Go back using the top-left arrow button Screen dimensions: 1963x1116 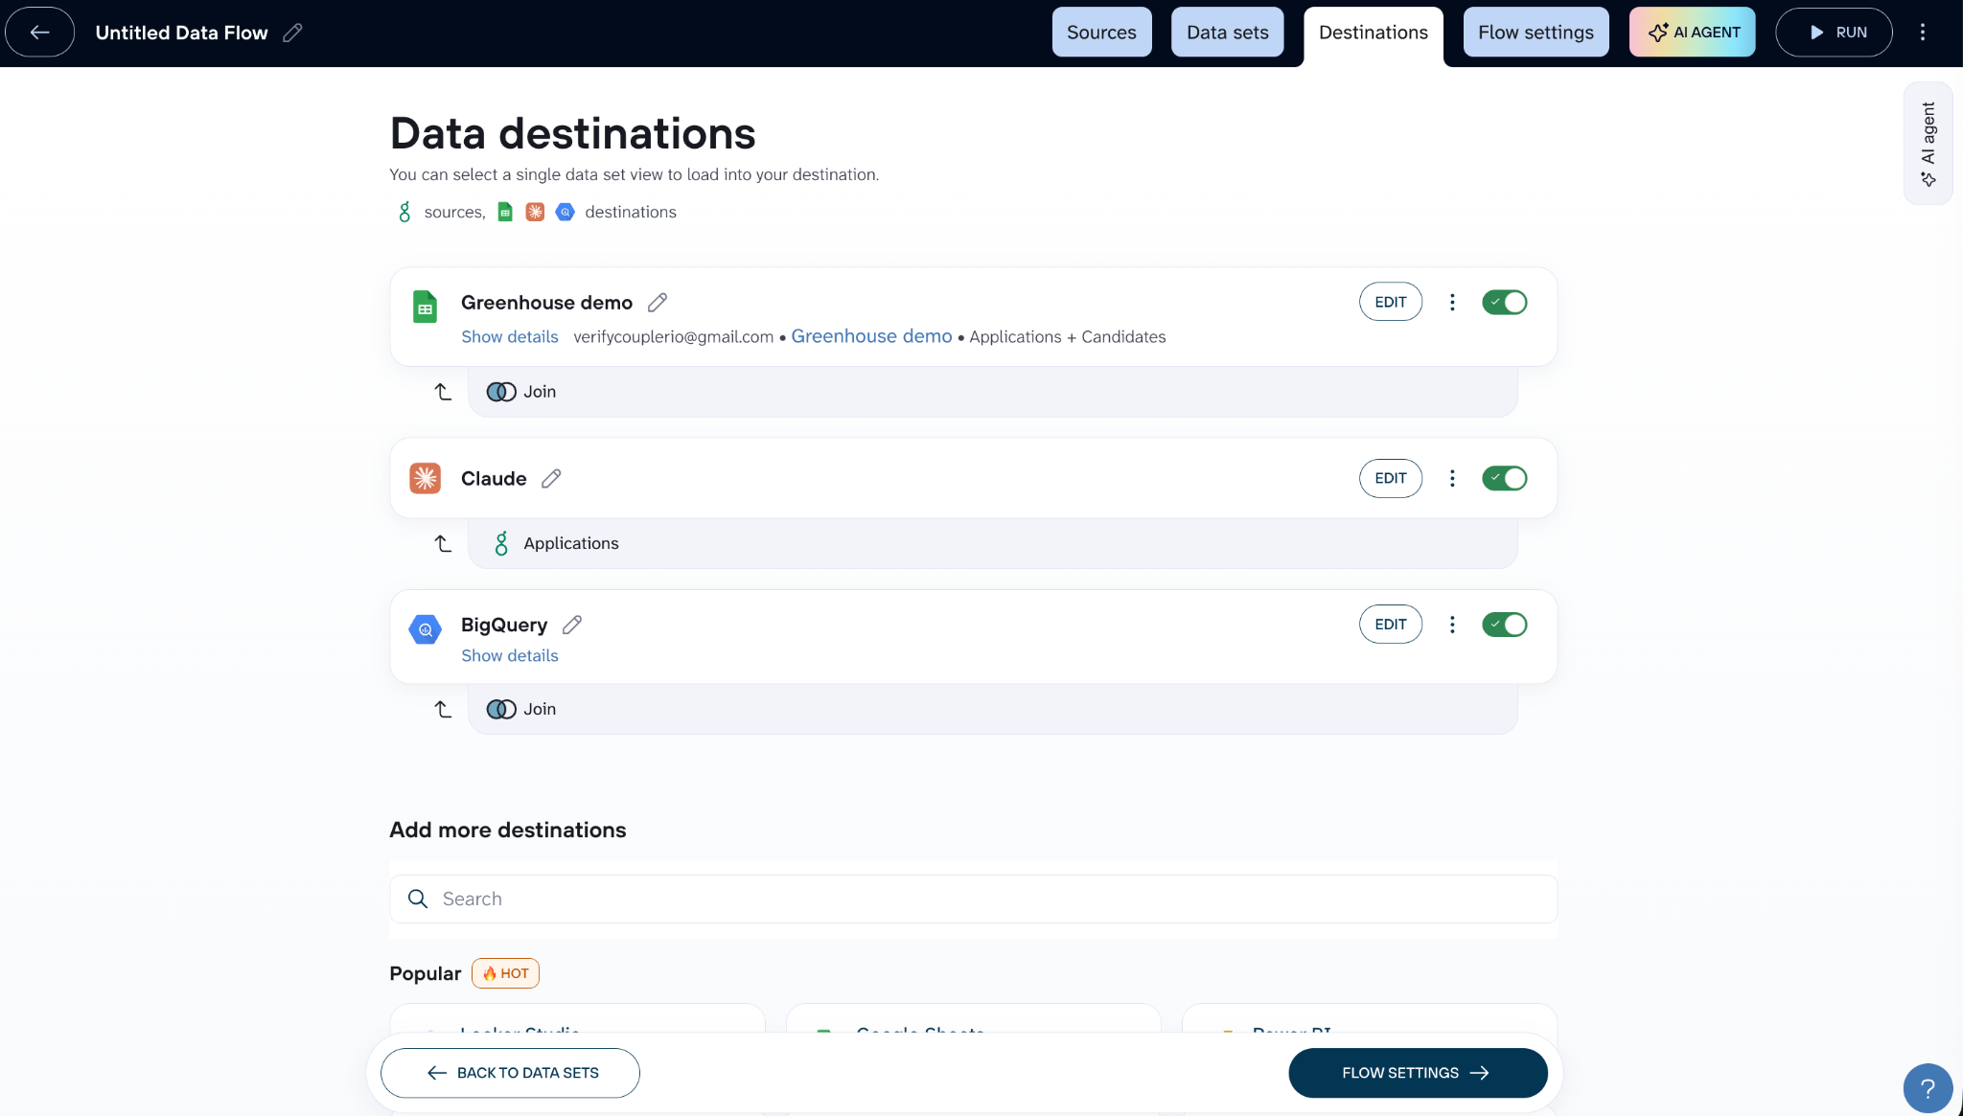pyautogui.click(x=39, y=32)
